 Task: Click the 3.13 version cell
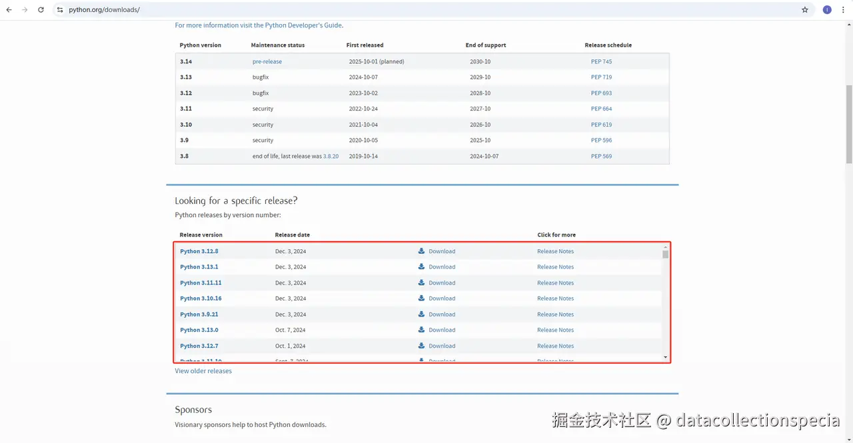(186, 77)
